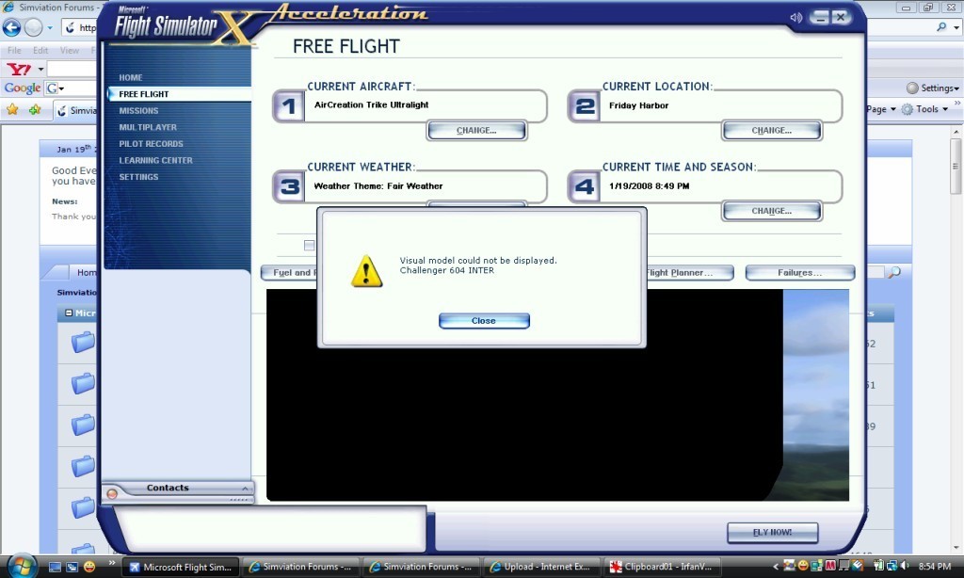Toggle the checkbox below the weather section

pos(309,246)
